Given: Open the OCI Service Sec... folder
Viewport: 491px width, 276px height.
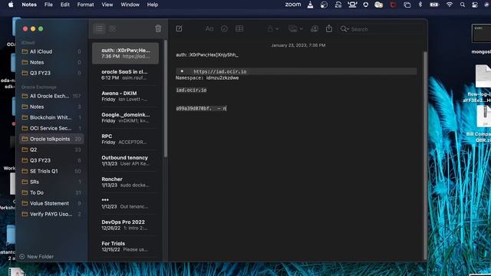Looking at the screenshot, I should click(x=51, y=128).
